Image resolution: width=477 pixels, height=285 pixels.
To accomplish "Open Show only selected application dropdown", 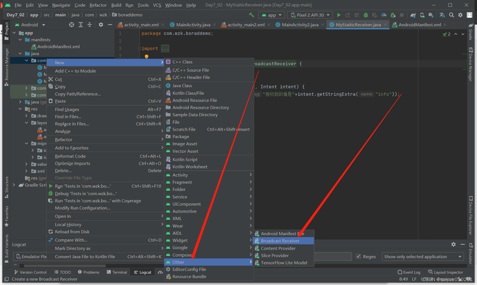I will (x=423, y=256).
